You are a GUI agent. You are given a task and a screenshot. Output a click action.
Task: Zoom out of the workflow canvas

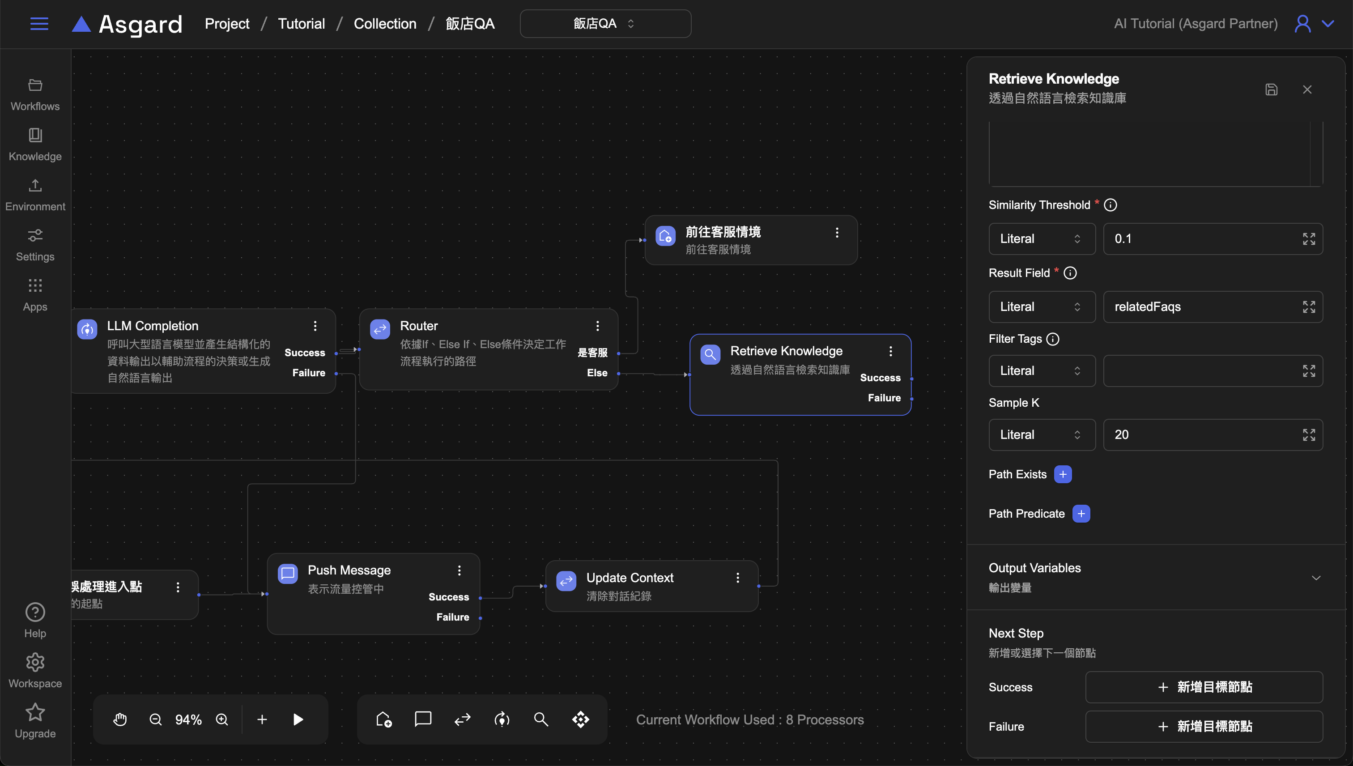(x=155, y=719)
